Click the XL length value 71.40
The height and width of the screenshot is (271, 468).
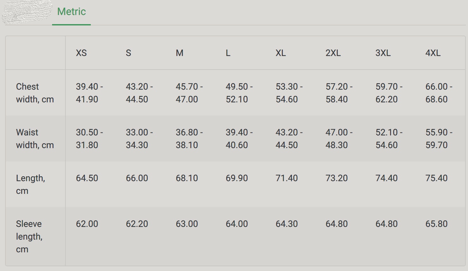pyautogui.click(x=287, y=178)
